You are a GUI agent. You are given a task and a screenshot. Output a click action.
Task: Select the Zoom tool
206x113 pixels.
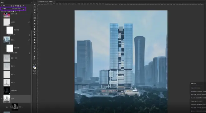click(x=35, y=59)
